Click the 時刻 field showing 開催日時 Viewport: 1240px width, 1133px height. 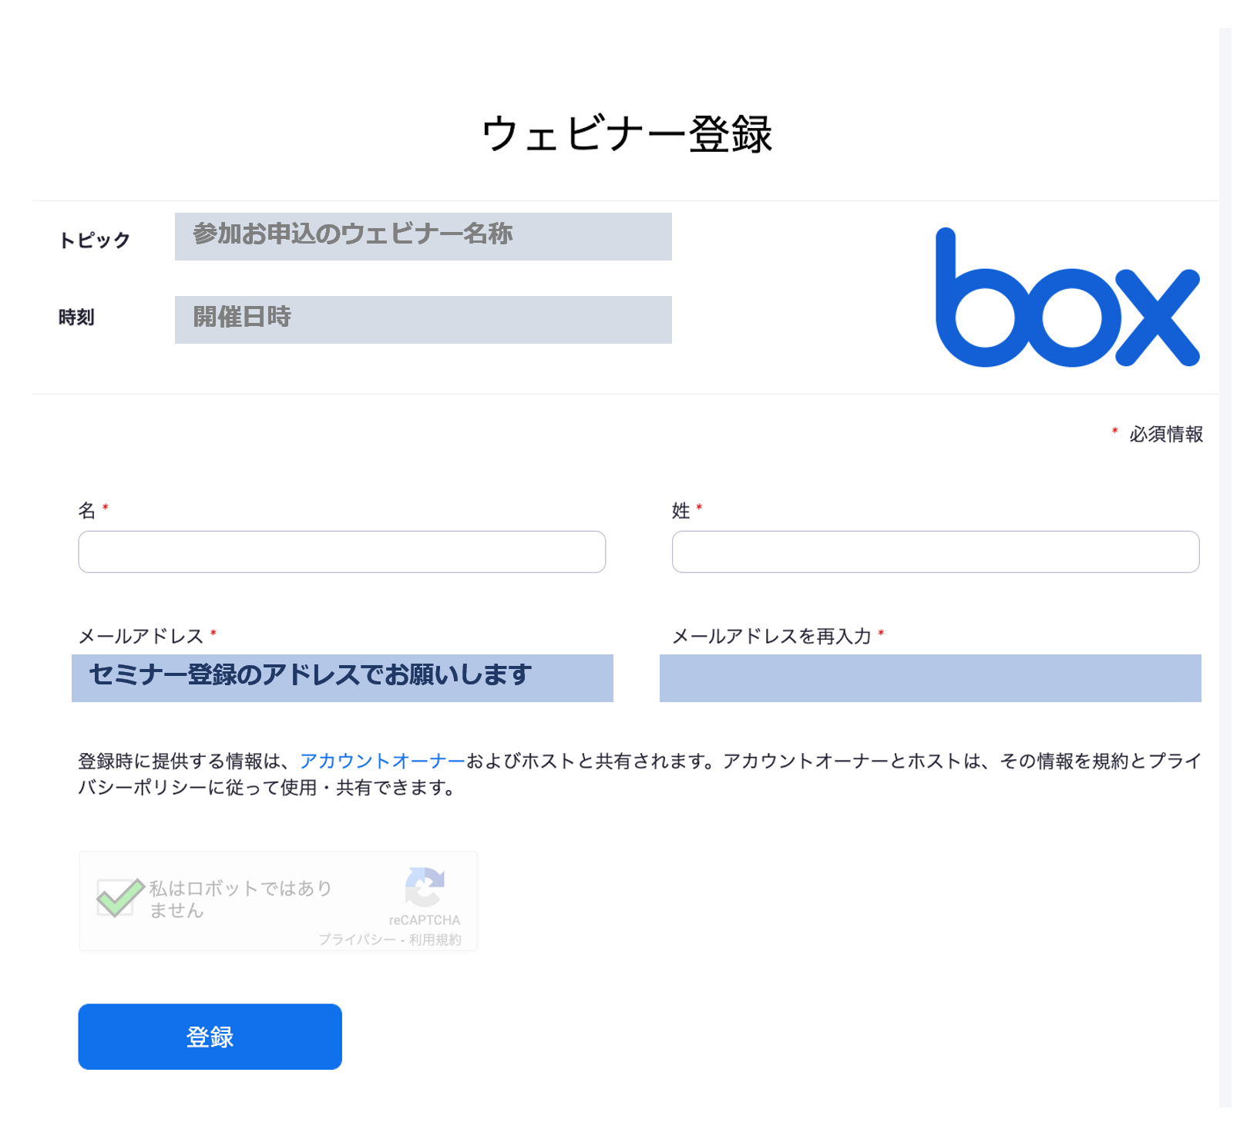423,320
